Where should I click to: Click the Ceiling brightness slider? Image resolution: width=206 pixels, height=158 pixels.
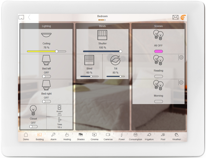click(47, 51)
